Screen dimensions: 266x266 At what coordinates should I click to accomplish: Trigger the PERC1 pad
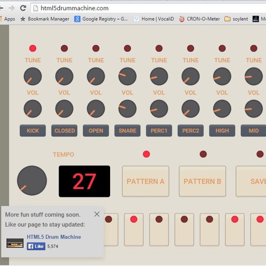click(x=159, y=131)
